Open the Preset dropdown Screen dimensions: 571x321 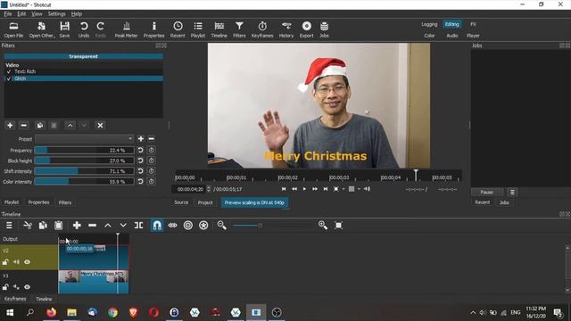pos(85,139)
